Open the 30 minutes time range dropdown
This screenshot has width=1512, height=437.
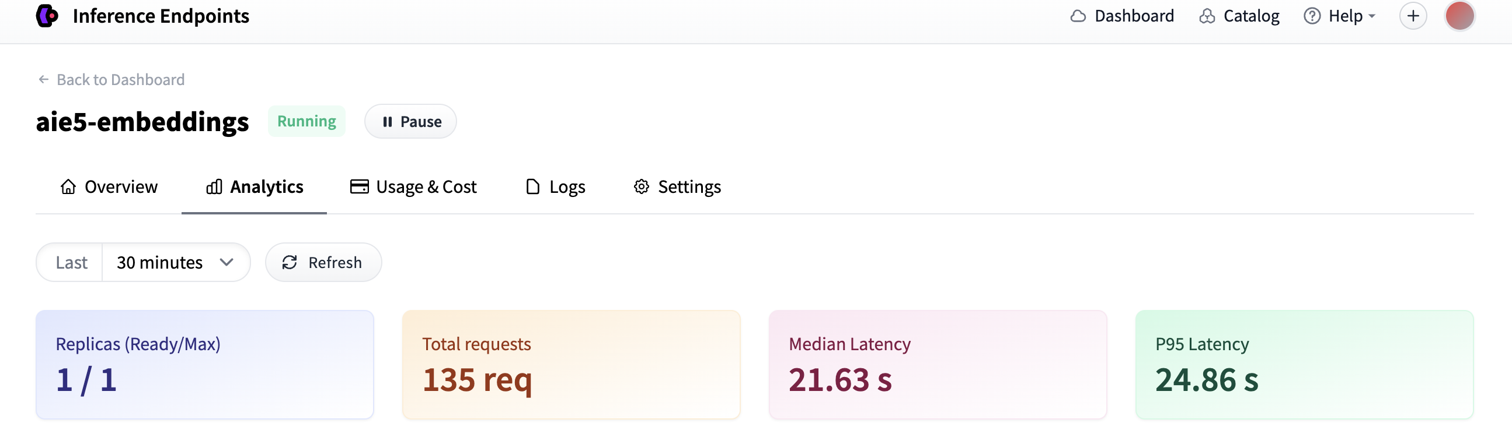pos(176,262)
